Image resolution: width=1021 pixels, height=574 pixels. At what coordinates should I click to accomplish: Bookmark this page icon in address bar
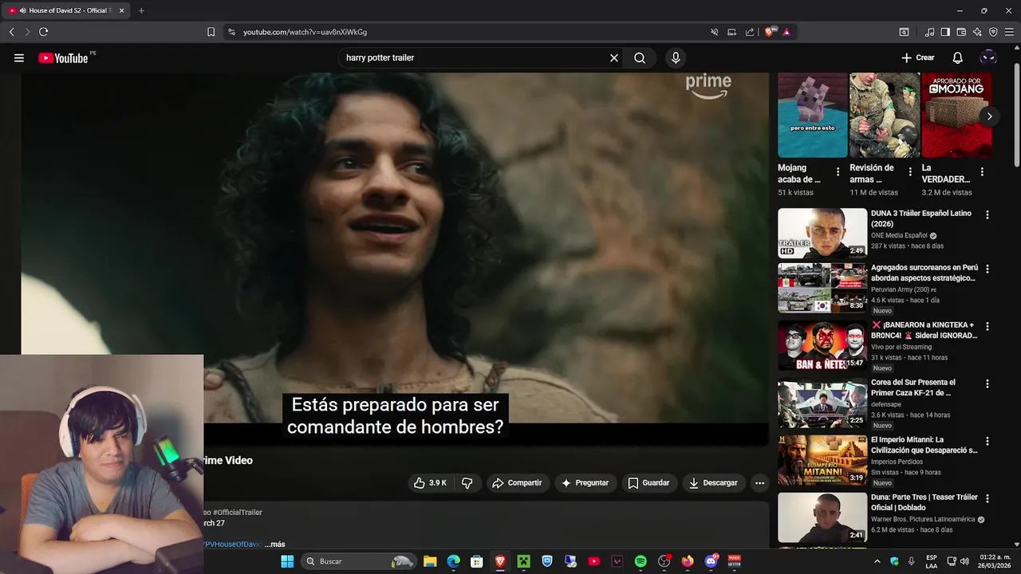pos(211,32)
